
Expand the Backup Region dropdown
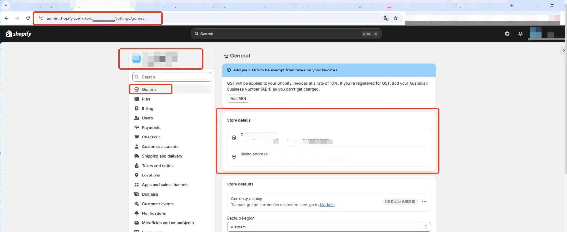point(329,227)
